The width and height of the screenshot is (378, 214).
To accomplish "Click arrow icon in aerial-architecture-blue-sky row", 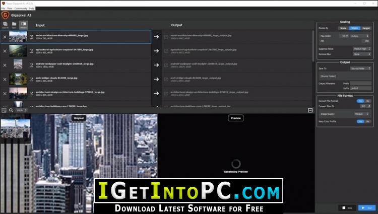I will [x=156, y=37].
